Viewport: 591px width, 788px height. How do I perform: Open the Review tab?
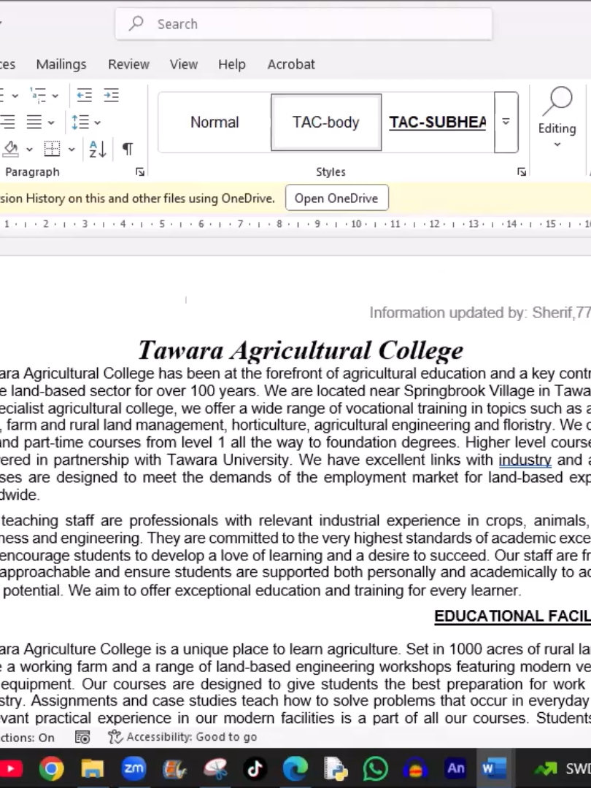coord(128,64)
